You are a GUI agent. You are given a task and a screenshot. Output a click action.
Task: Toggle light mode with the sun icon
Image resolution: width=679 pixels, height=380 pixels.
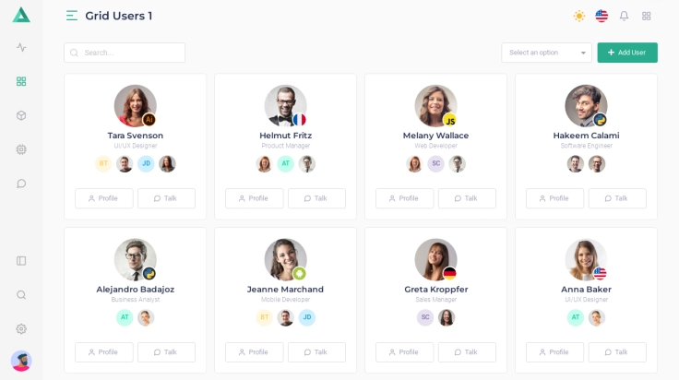pos(579,16)
